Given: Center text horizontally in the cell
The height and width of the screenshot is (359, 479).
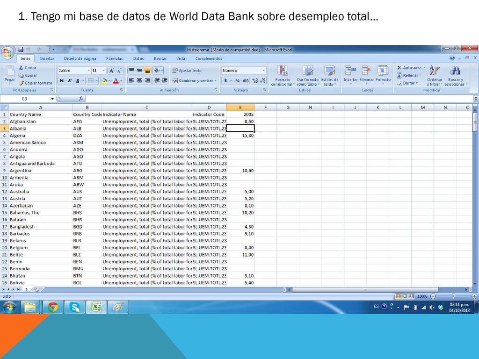Looking at the screenshot, I should 139,80.
